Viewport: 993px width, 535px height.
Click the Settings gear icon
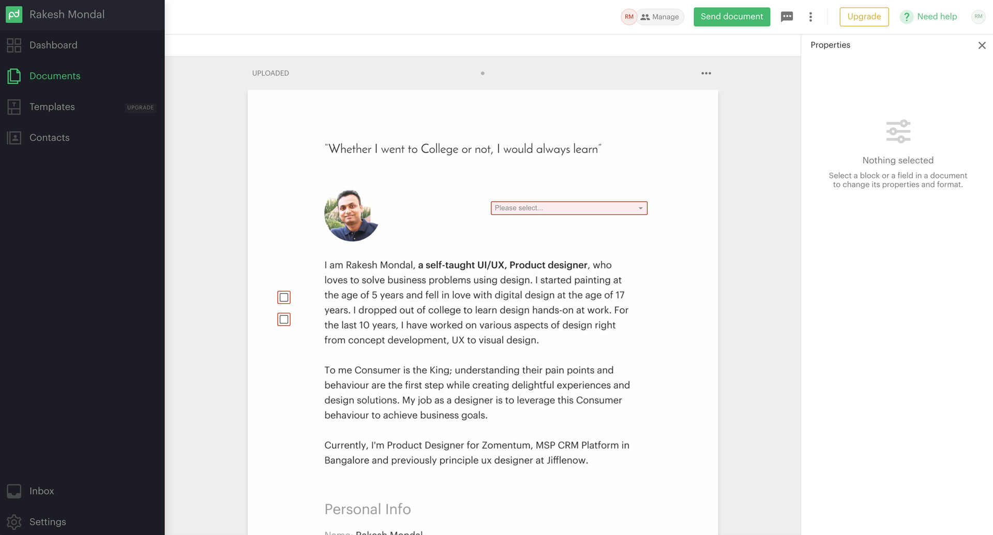(14, 522)
